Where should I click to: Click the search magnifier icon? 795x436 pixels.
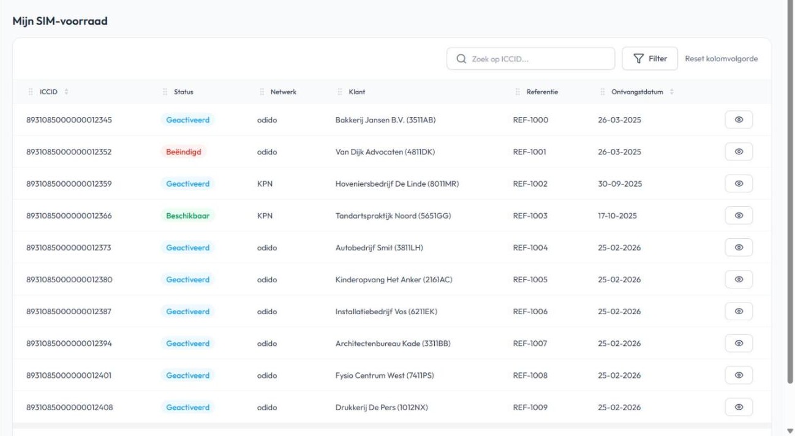click(461, 59)
